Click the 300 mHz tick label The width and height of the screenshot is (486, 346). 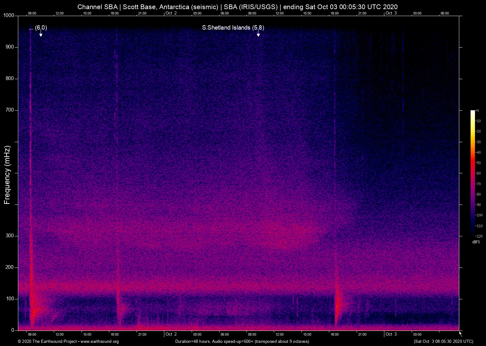9,235
